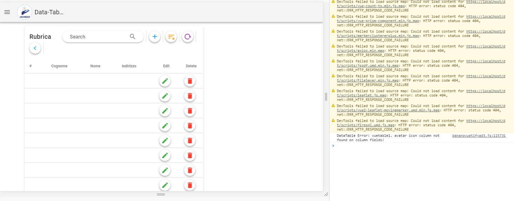This screenshot has width=514, height=201.
Task: Click the DevTools console prompt input
Action: (x=423, y=146)
